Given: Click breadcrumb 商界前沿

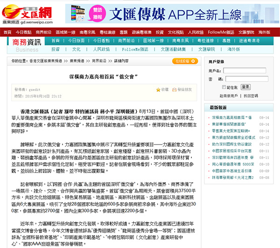Looking at the screenshot, I should click(99, 61).
